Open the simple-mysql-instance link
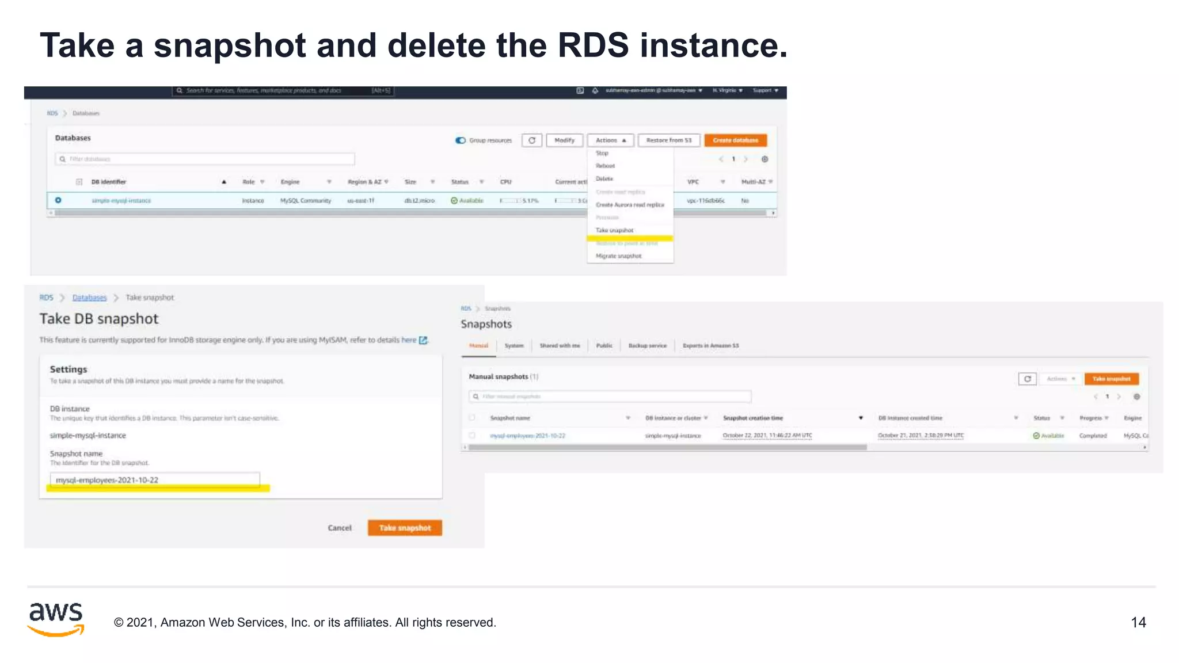The width and height of the screenshot is (1179, 663). pyautogui.click(x=121, y=201)
